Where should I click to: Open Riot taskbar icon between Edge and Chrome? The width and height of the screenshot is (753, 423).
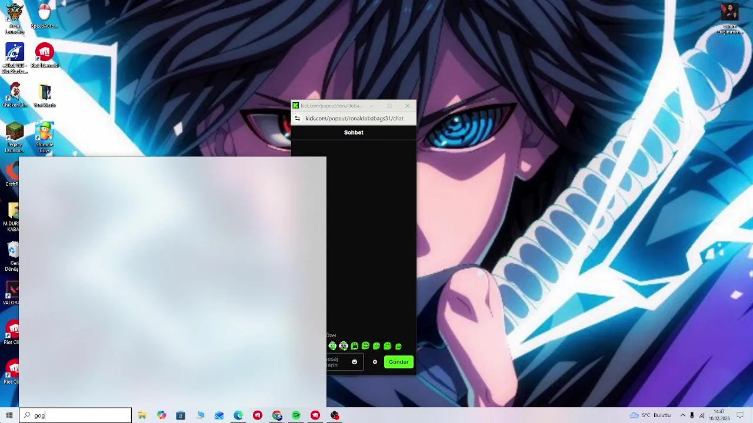pyautogui.click(x=258, y=415)
